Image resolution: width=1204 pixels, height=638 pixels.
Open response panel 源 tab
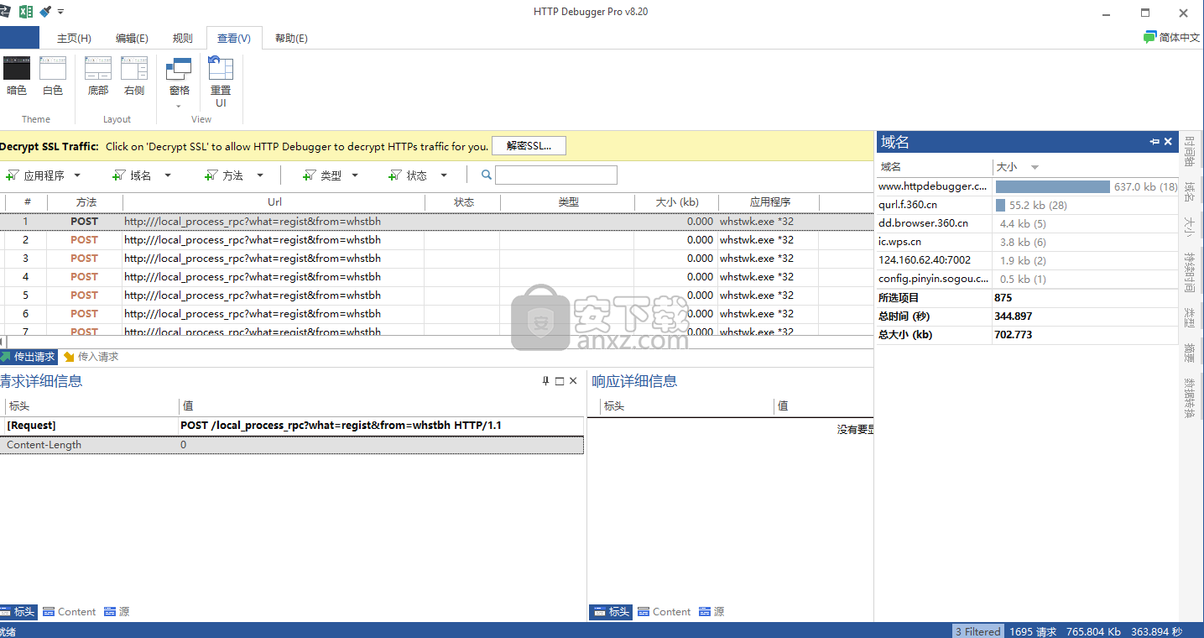[712, 612]
